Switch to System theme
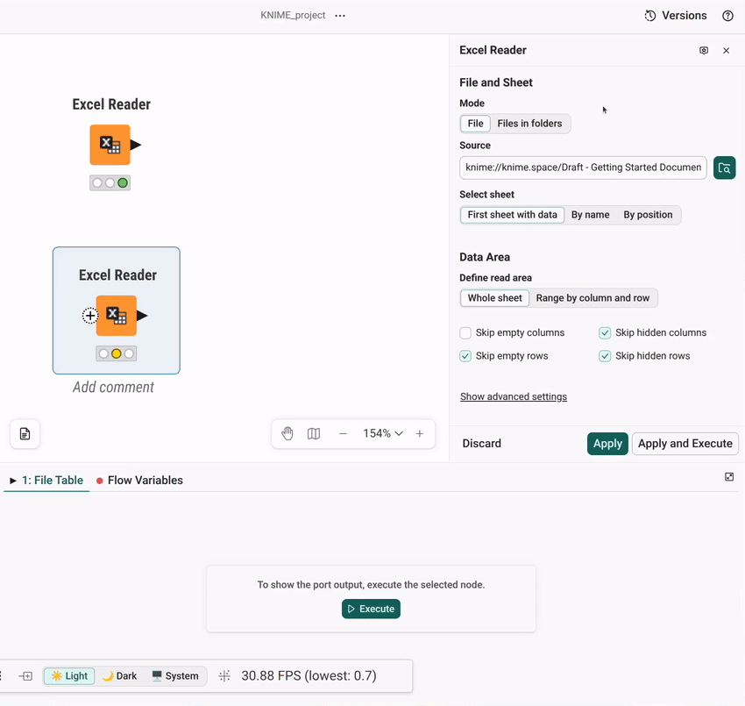Screen dimensions: 745x706 [x=174, y=676]
